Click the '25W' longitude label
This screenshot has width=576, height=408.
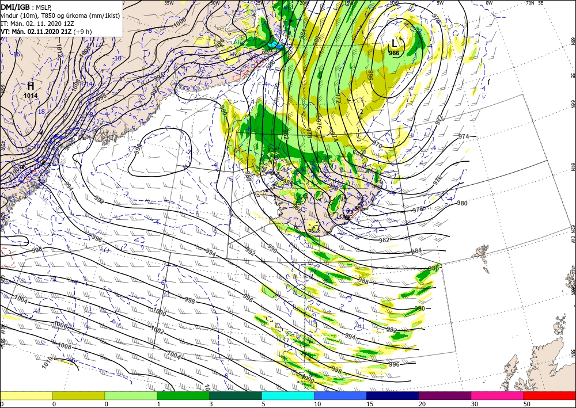pos(260,3)
